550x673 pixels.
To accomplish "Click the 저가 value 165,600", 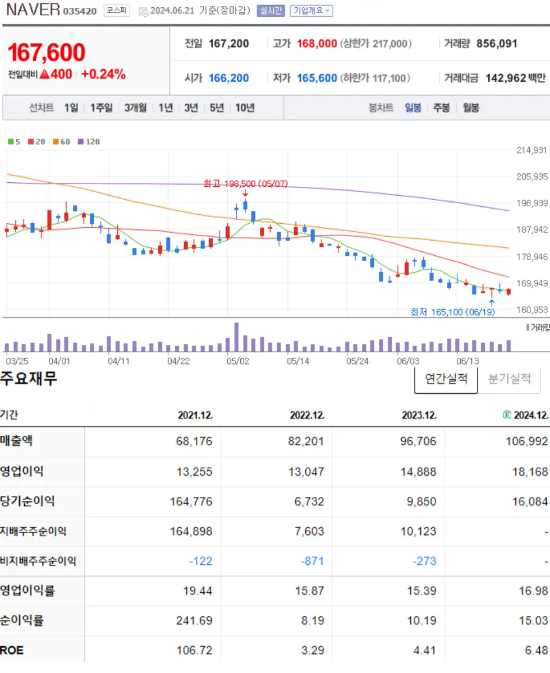I will 317,78.
